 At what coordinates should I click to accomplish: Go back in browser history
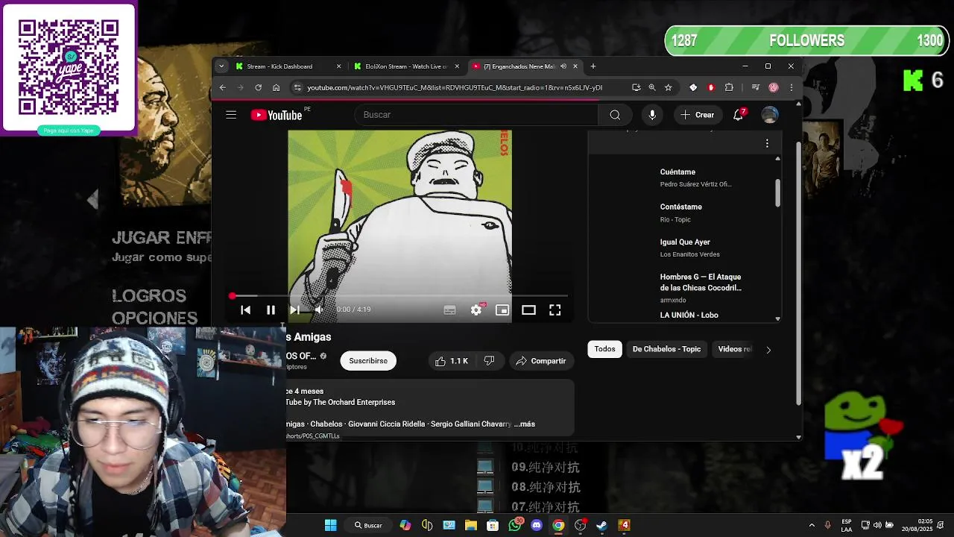[222, 87]
